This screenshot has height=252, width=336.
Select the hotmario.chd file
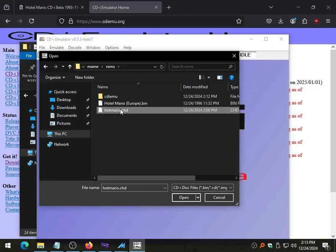(x=168, y=110)
